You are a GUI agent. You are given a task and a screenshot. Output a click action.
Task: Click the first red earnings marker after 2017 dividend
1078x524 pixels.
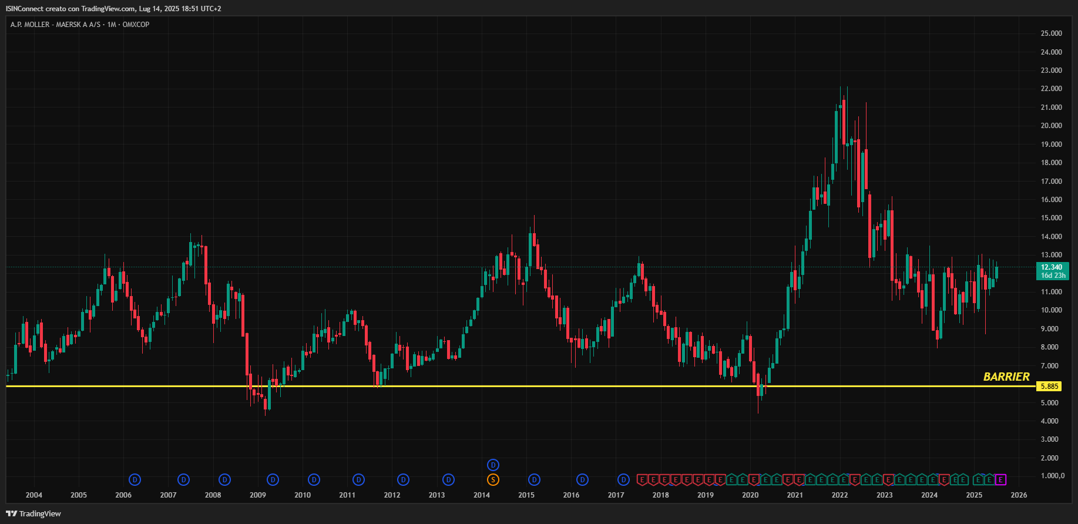642,480
